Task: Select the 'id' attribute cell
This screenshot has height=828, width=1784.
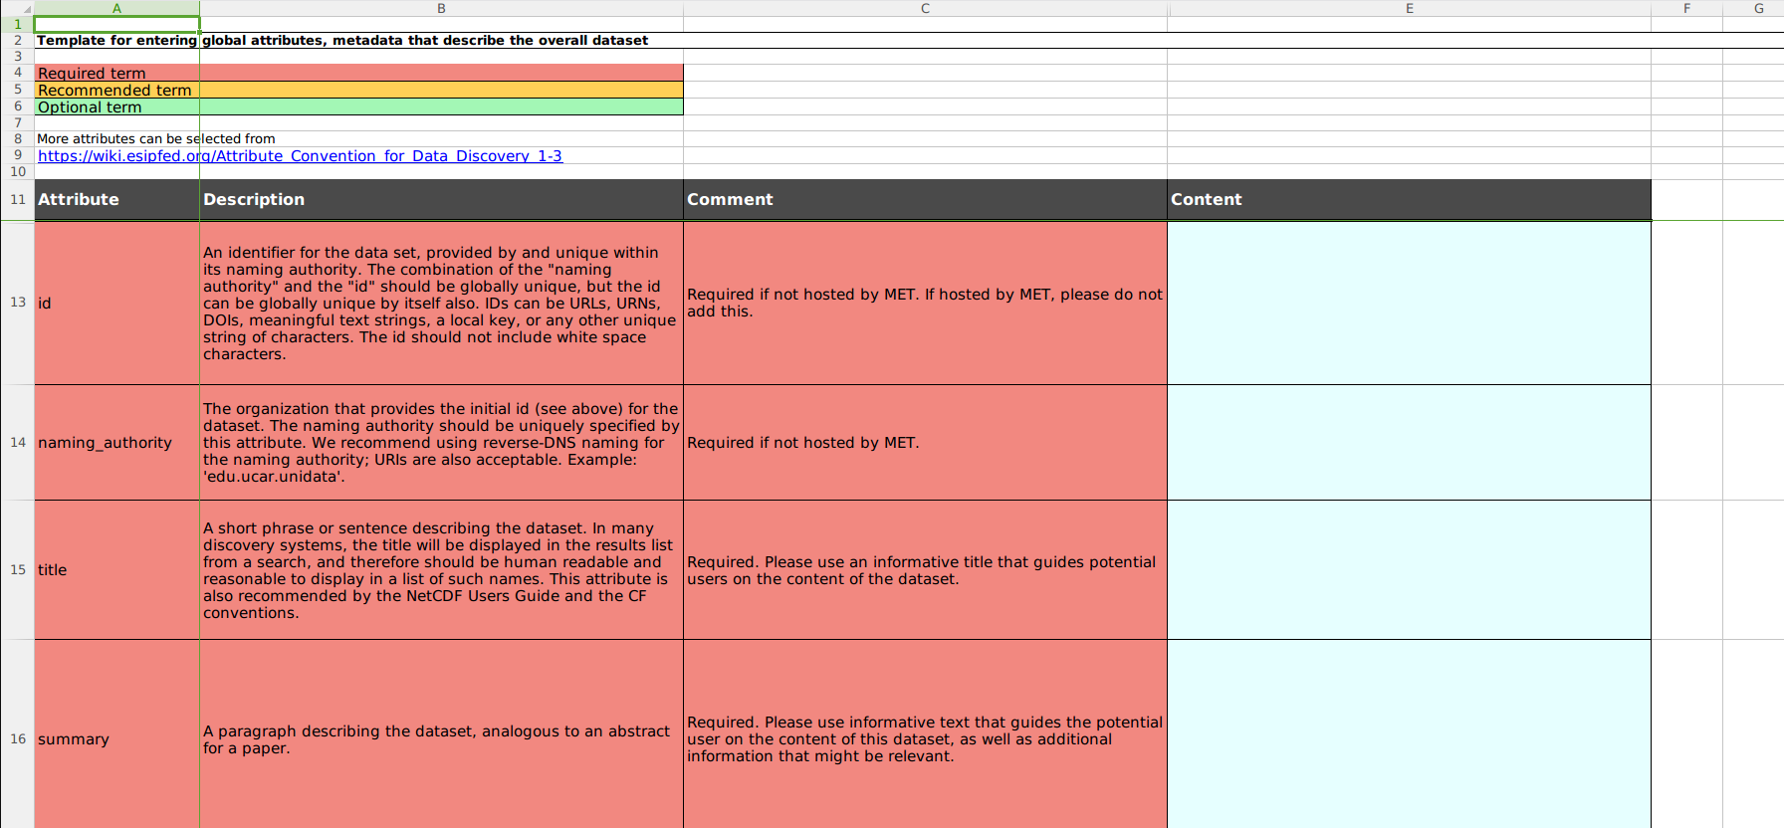Action: pos(116,303)
